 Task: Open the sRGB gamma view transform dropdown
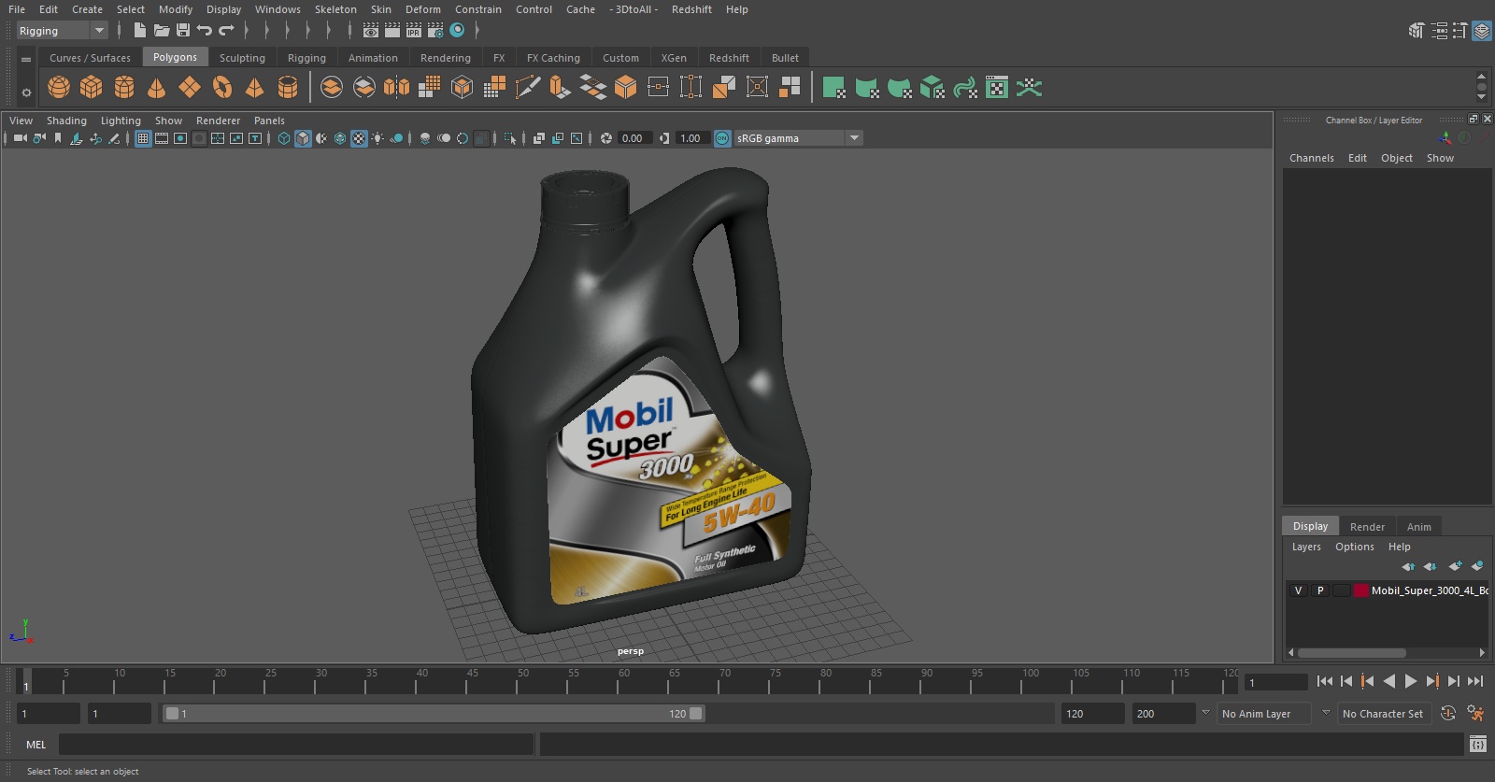click(x=798, y=138)
